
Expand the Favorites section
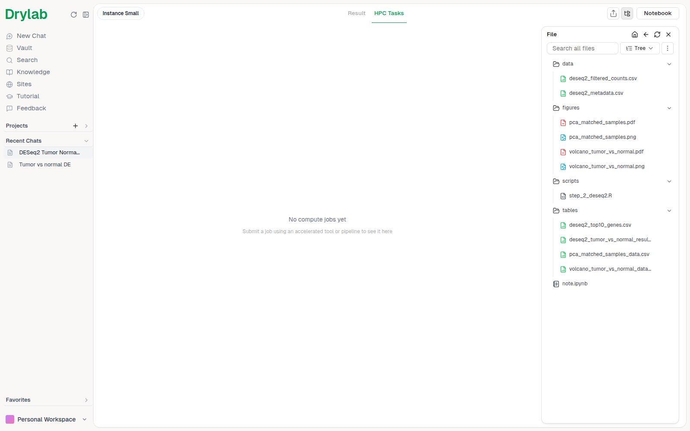coord(86,400)
